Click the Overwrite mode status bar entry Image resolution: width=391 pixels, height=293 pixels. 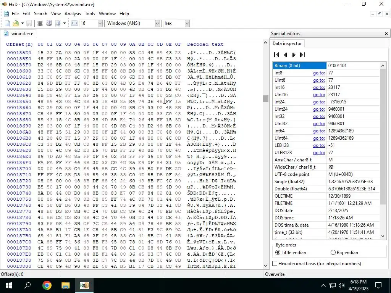pyautogui.click(x=275, y=274)
